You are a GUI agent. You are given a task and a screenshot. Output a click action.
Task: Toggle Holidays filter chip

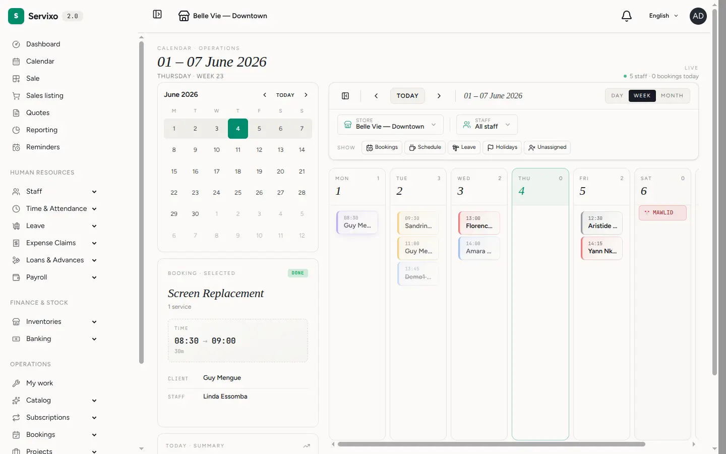[x=502, y=147]
